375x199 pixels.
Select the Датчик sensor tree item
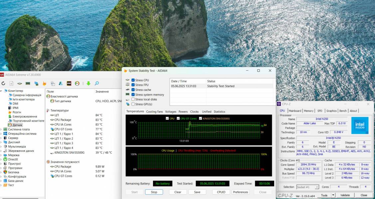pos(17,125)
